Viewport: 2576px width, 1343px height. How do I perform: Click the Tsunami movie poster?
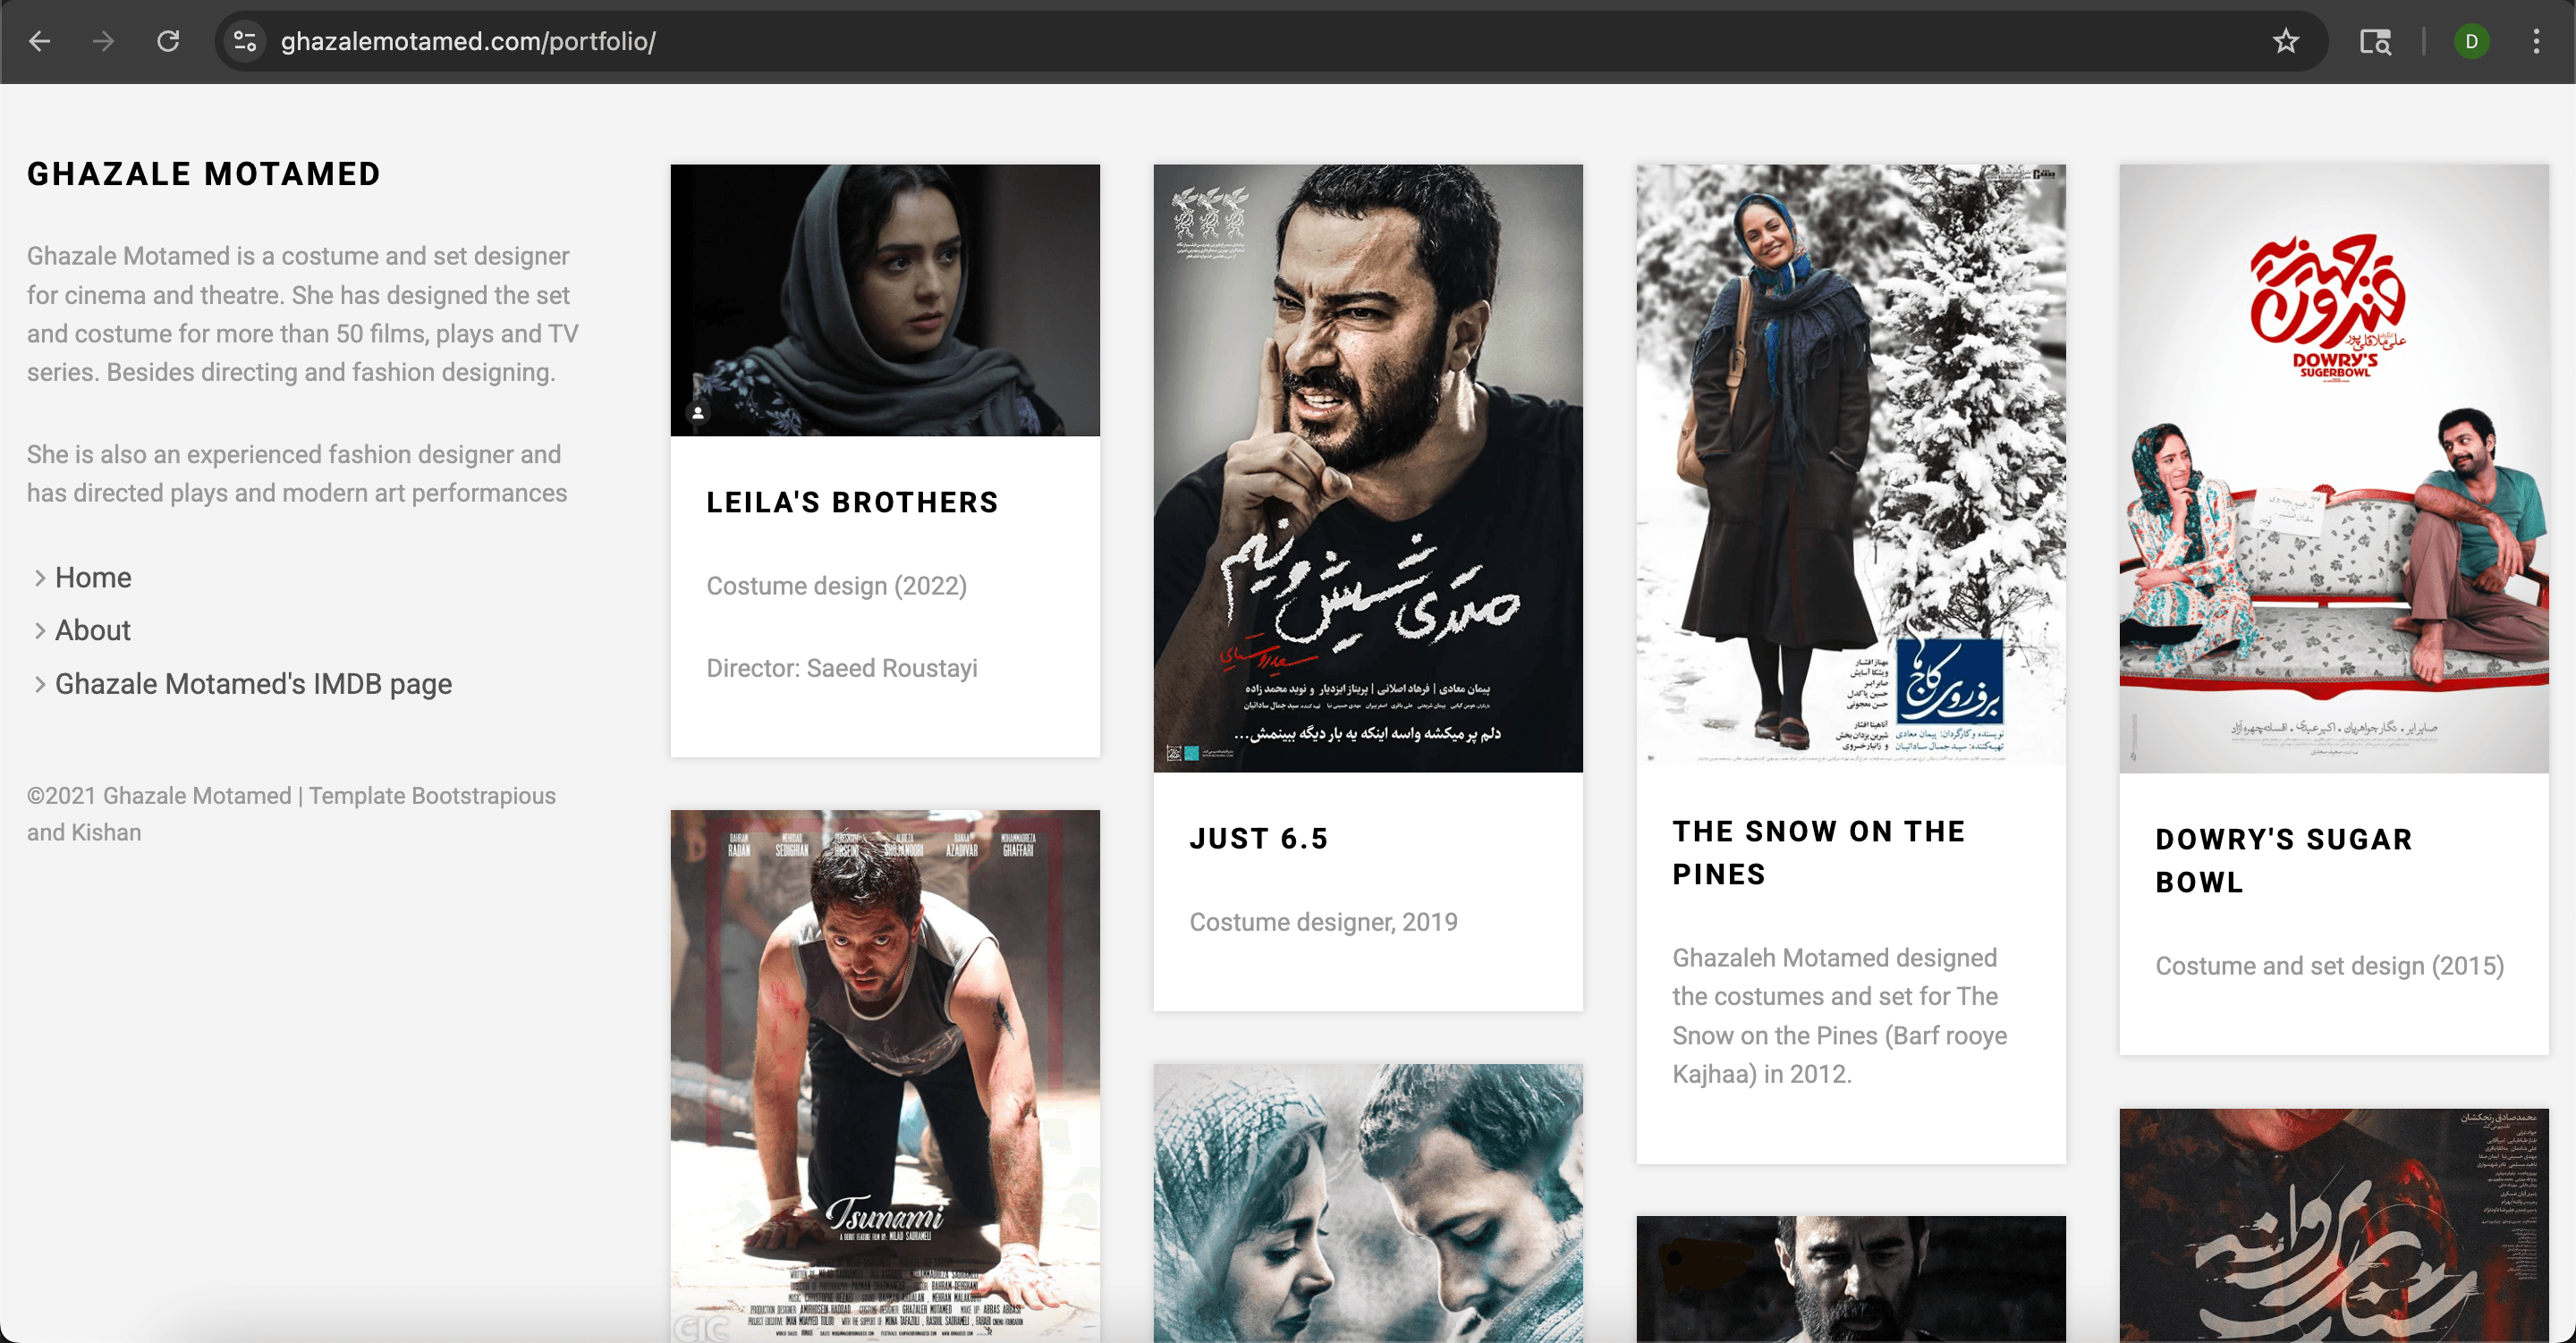point(884,1075)
